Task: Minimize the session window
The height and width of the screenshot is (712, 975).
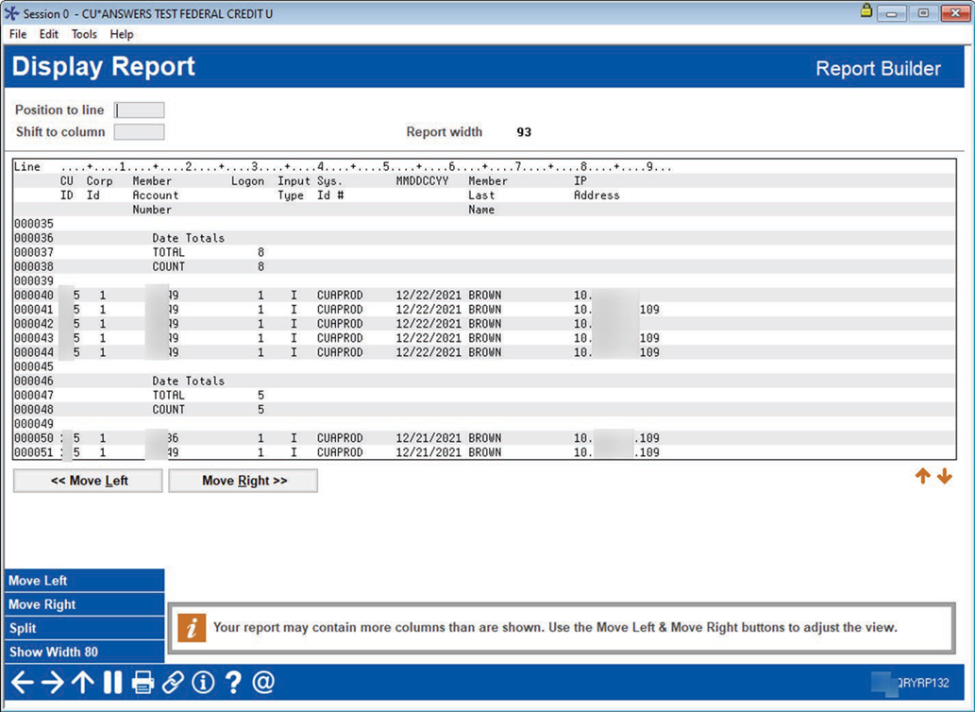Action: [892, 13]
